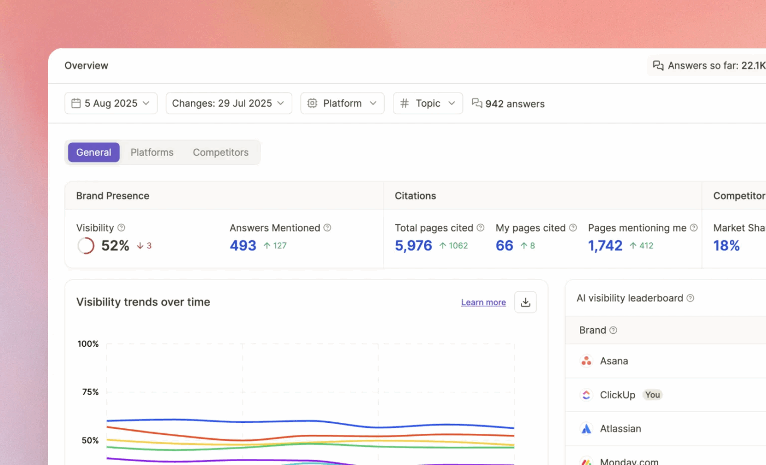Open the Learn more link

point(483,302)
